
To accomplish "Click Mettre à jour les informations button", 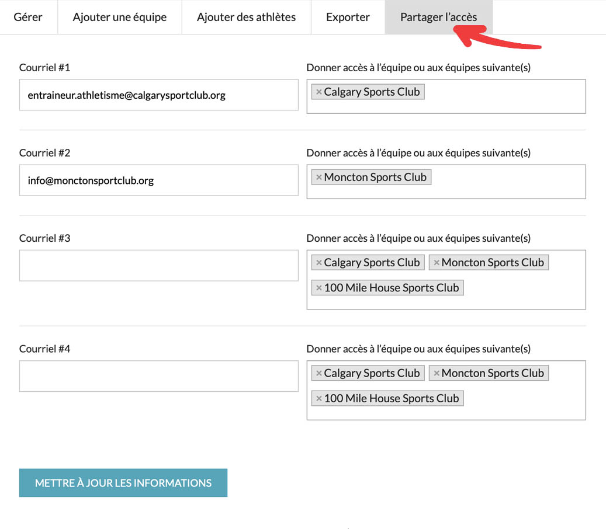I will pos(123,483).
